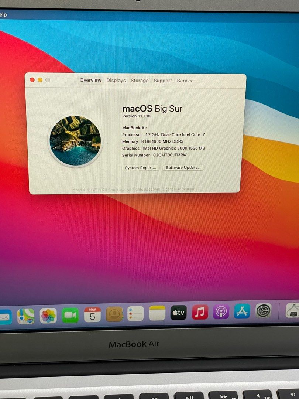Viewport: 299px width, 399px height.
Task: Open the Support tab
Action: pos(163,81)
